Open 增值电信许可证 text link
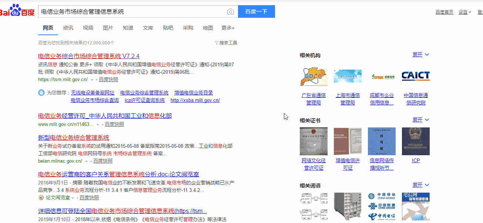Viewport: 483px width, 223px height. 348,164
